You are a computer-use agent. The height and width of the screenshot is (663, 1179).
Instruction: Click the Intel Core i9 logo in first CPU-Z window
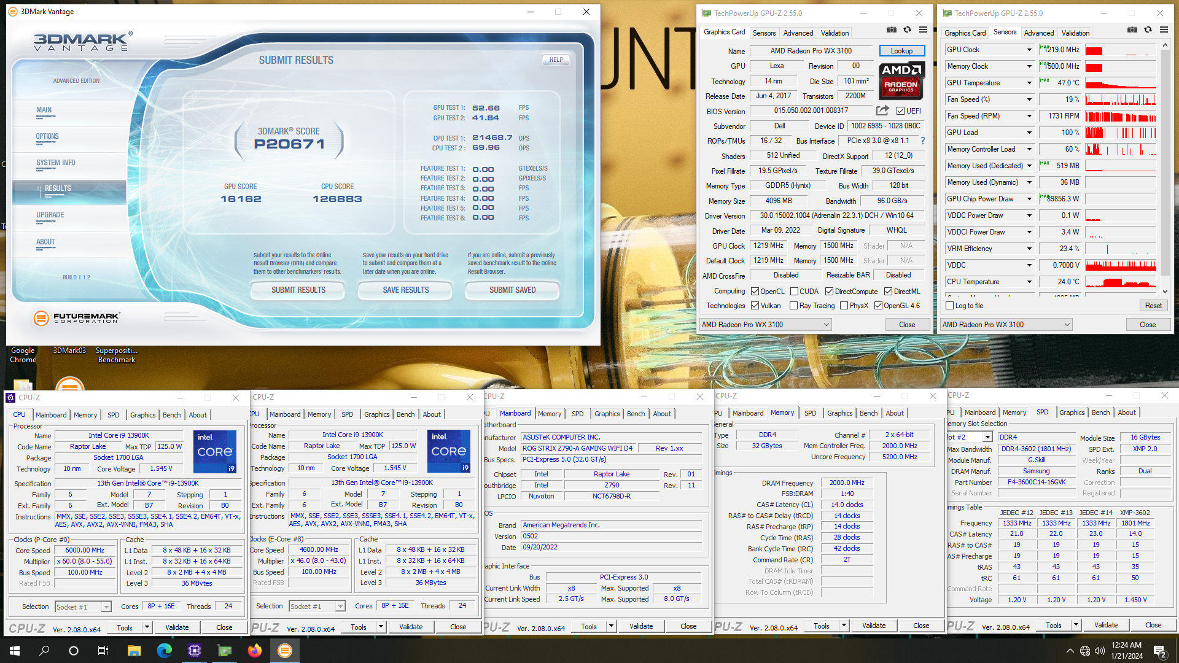(215, 452)
